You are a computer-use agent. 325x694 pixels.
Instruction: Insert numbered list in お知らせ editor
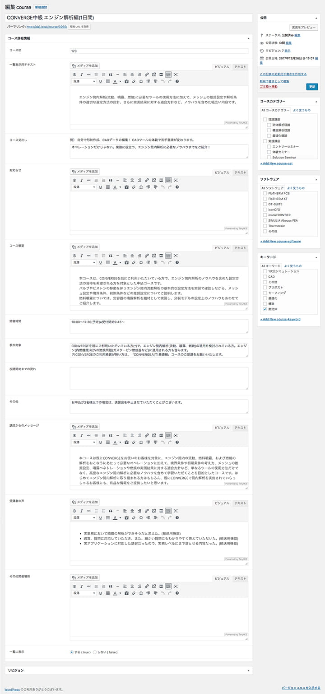point(103,180)
